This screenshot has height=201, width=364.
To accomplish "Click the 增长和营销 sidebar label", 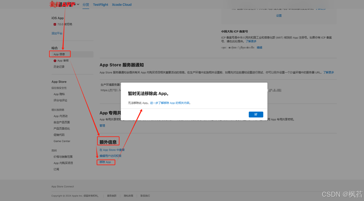I will pos(58,110).
